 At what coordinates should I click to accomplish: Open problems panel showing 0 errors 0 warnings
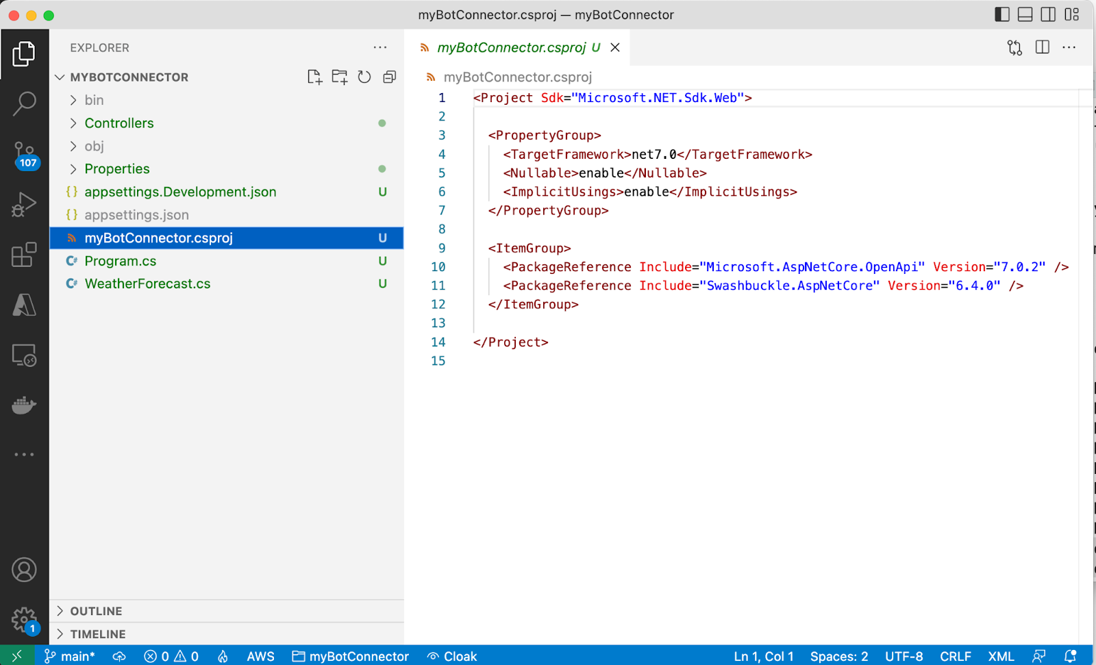pyautogui.click(x=171, y=656)
